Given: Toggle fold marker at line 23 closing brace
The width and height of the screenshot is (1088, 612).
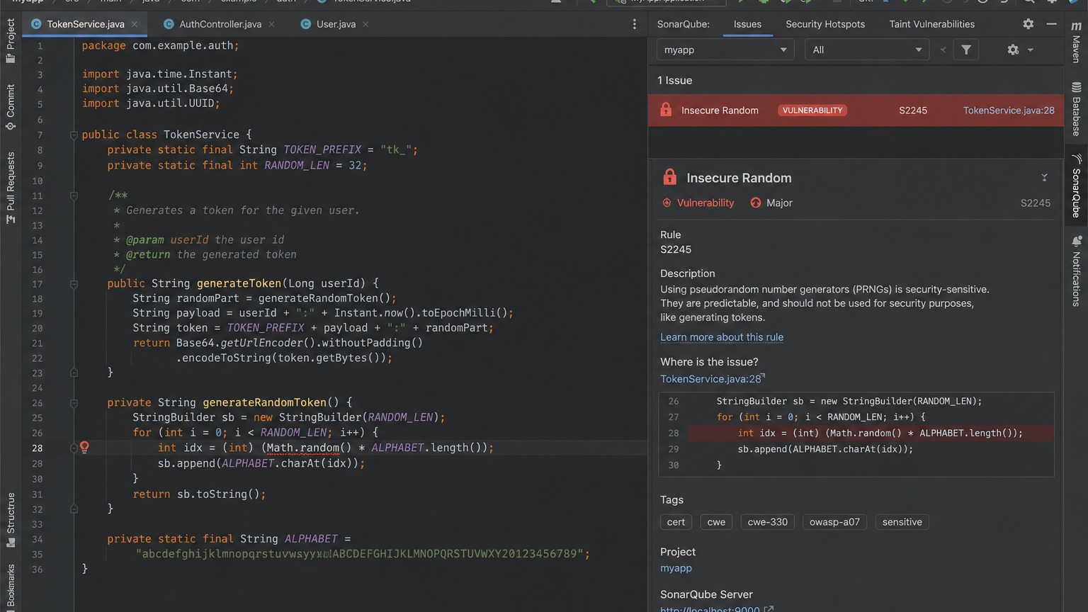Looking at the screenshot, I should click(74, 372).
